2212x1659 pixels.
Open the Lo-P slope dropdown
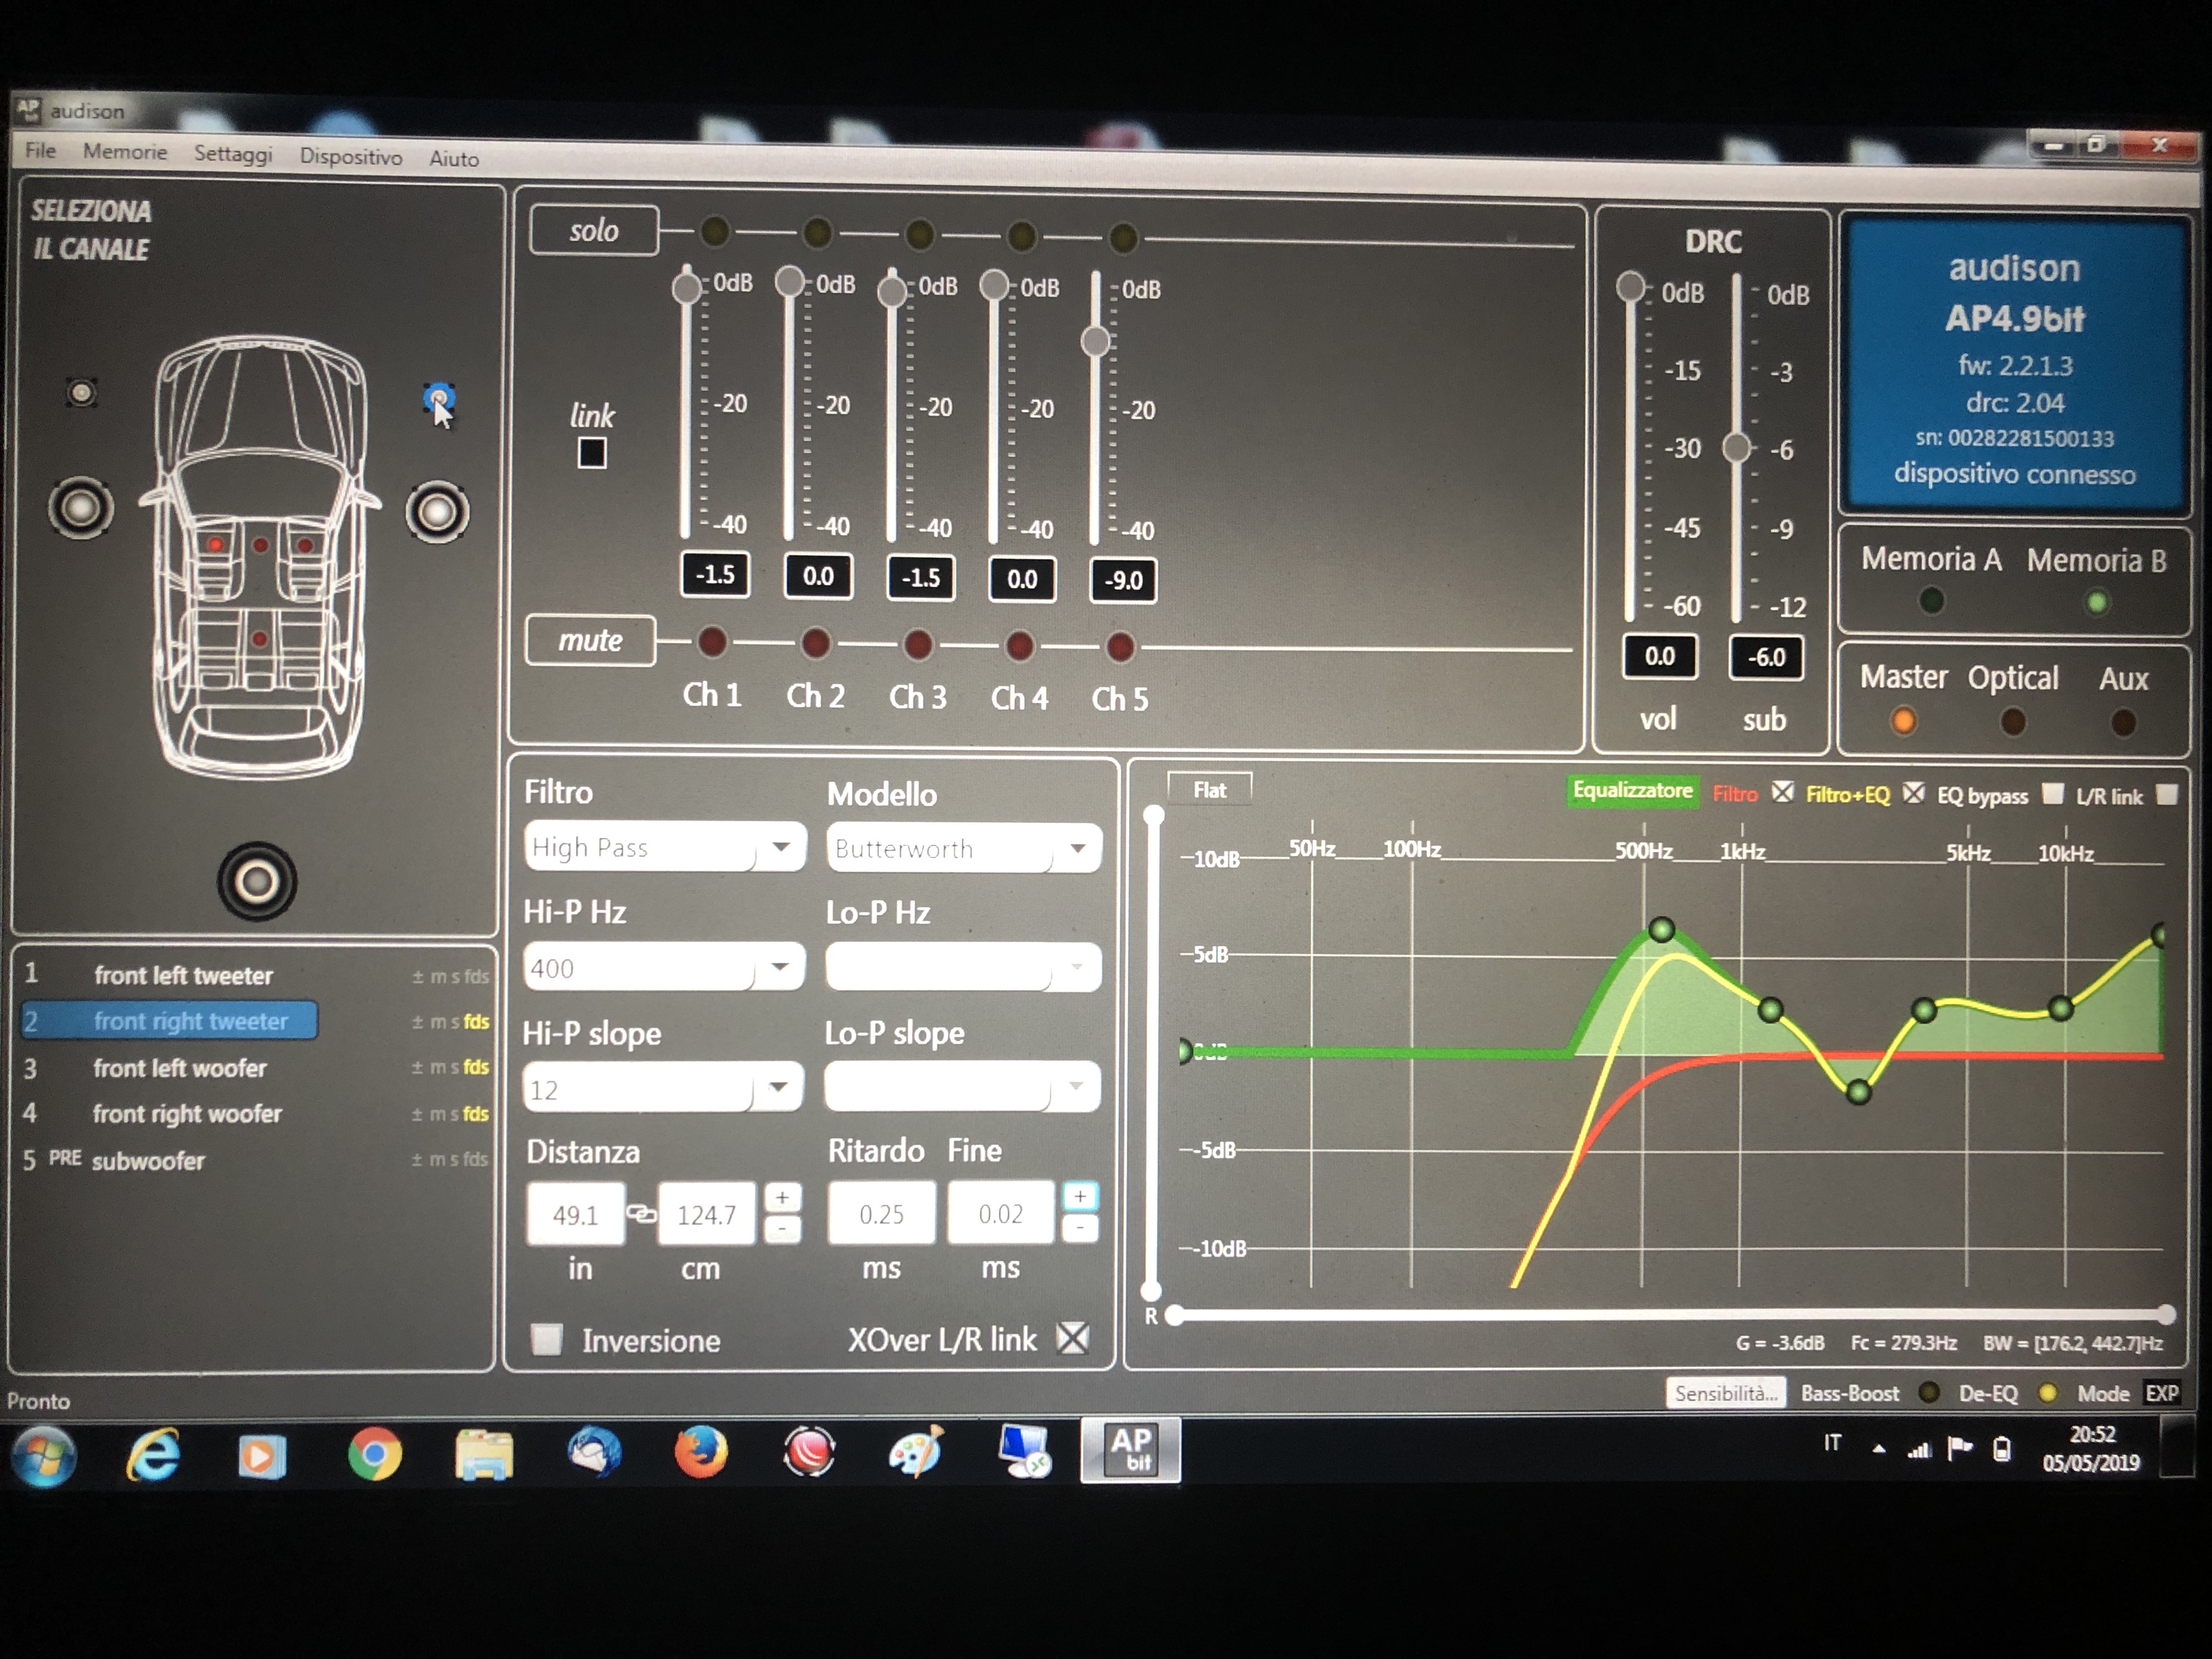[x=962, y=1087]
